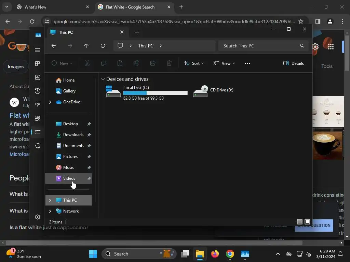
Task: Open hamburger menu in left sidebar app
Action: [x=38, y=50]
